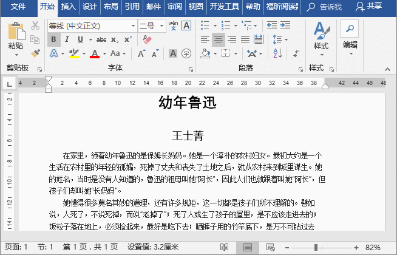Open the Find search icon above 编辑
This screenshot has height=255, width=397.
(x=350, y=28)
